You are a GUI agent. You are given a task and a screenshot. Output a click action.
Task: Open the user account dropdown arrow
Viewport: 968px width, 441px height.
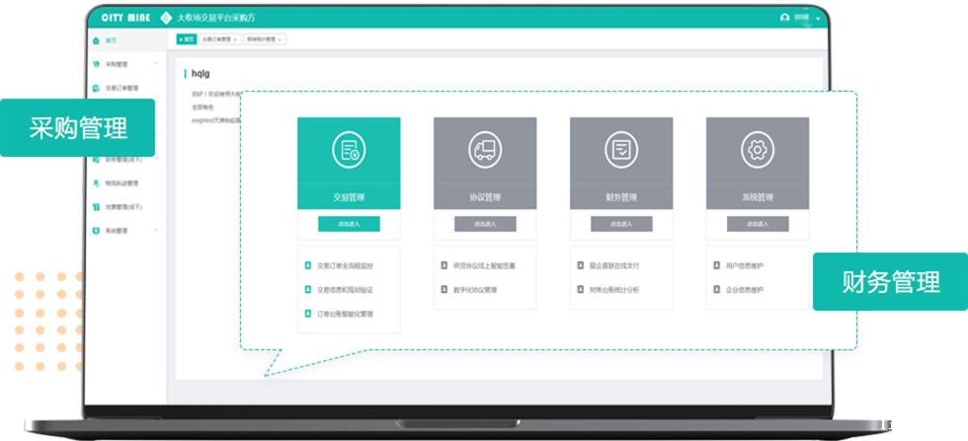(x=819, y=19)
